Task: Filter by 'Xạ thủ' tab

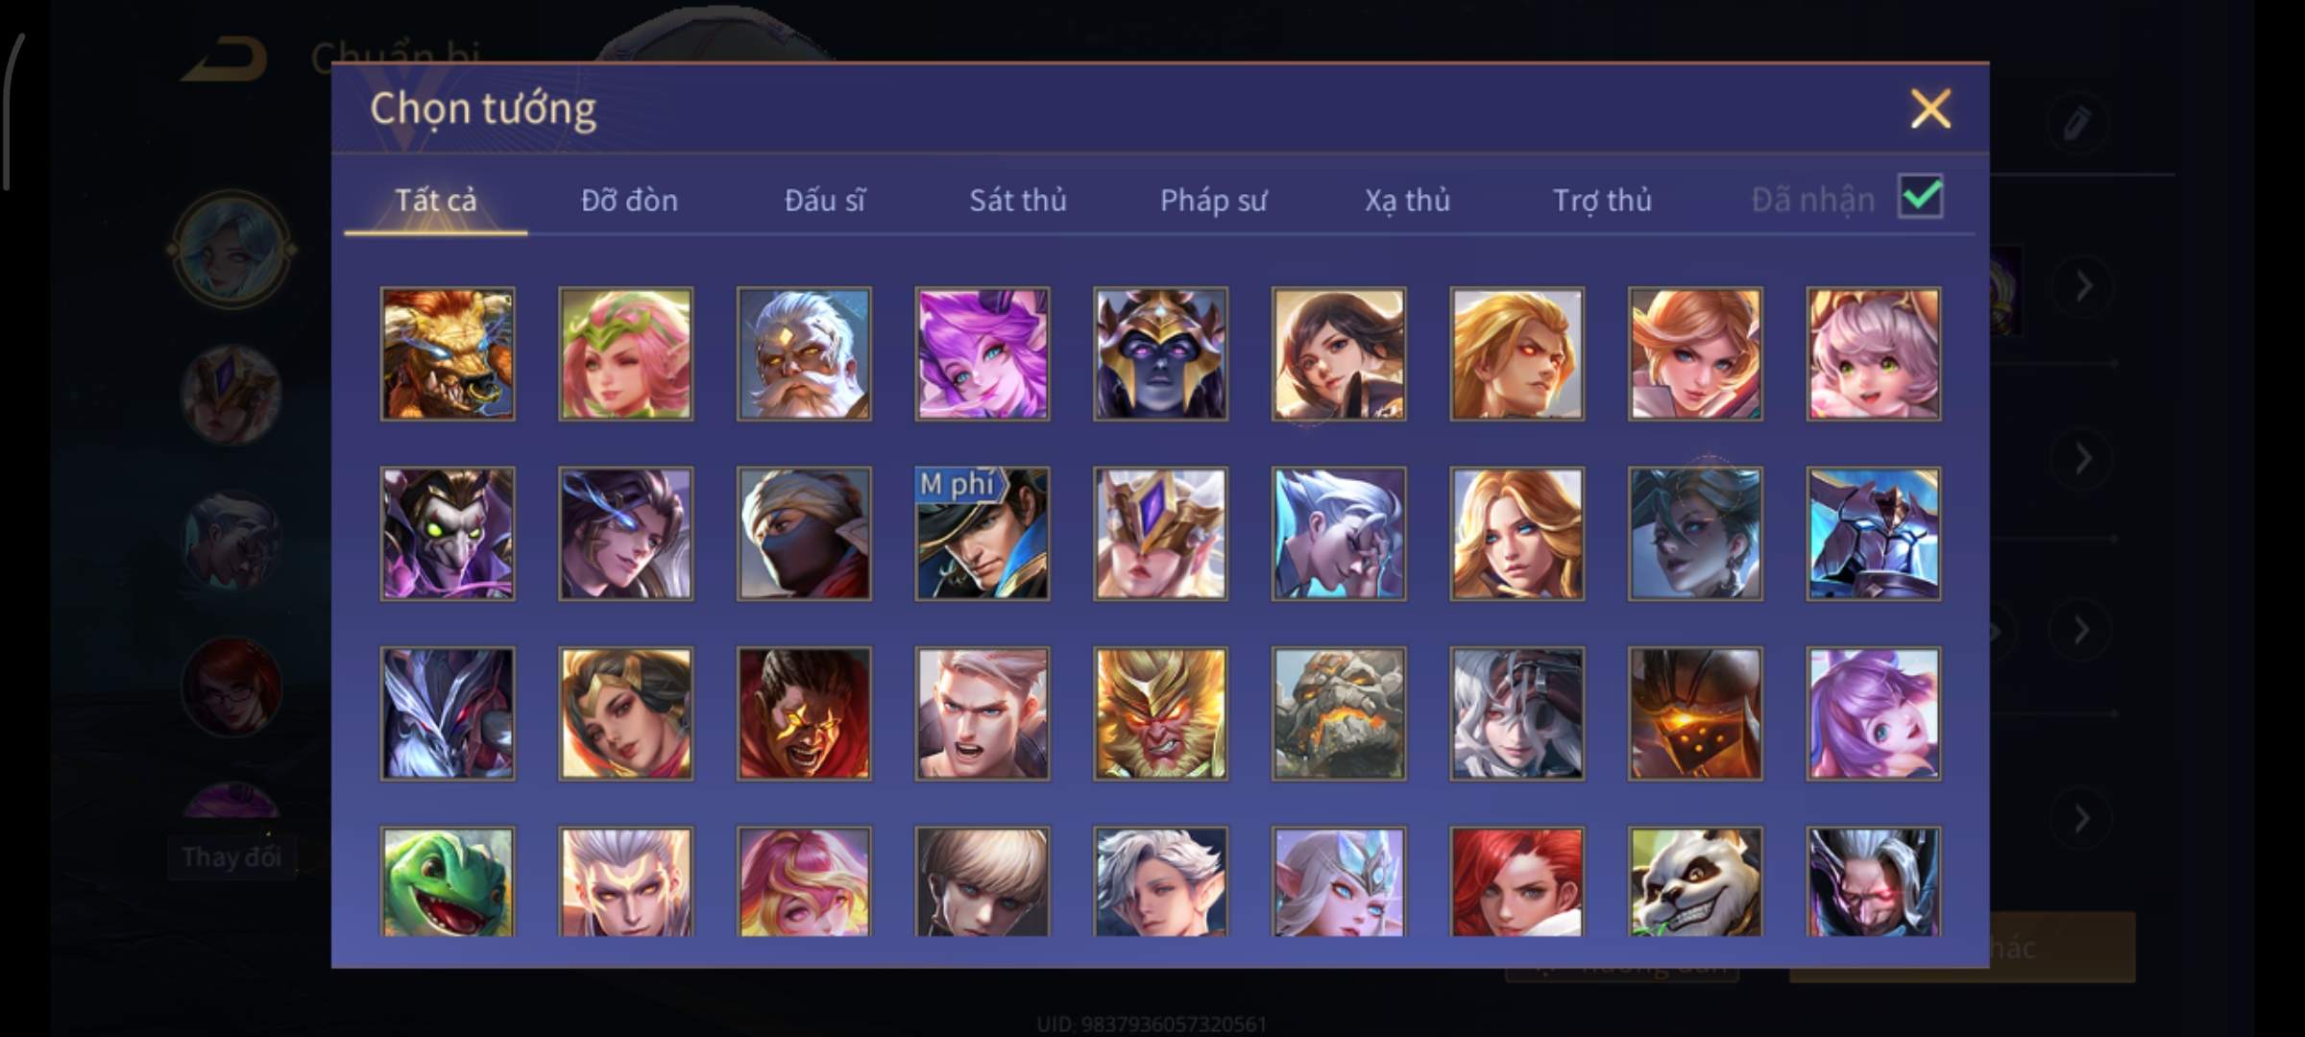Action: click(x=1407, y=200)
